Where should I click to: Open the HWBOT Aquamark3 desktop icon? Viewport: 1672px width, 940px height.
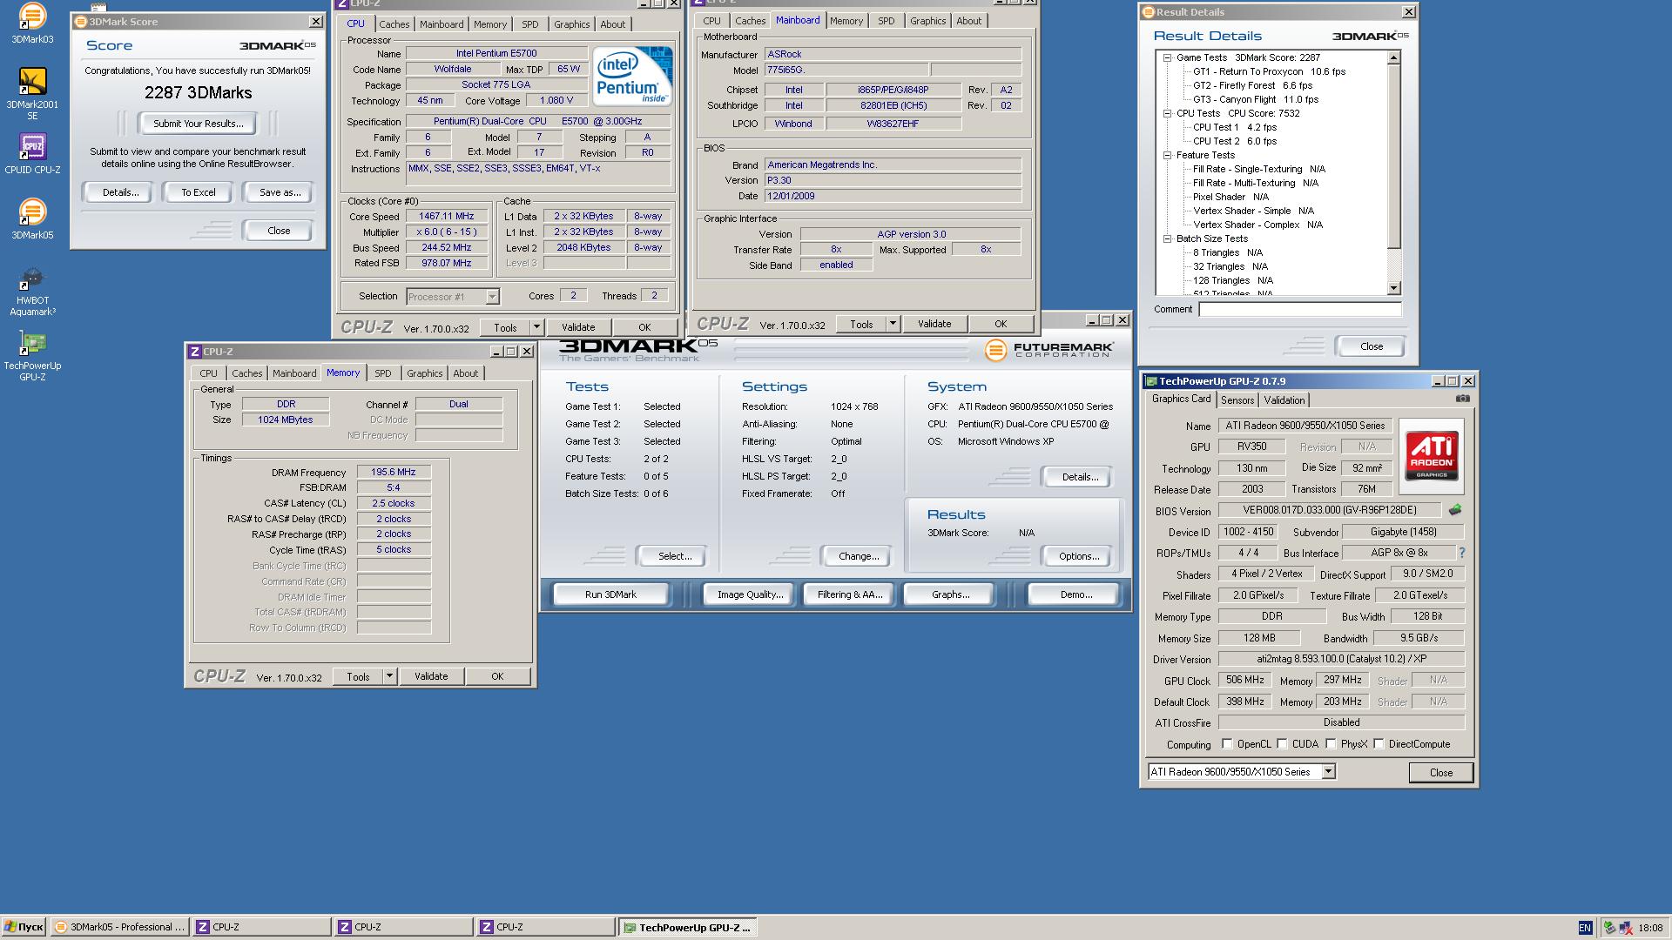click(32, 292)
